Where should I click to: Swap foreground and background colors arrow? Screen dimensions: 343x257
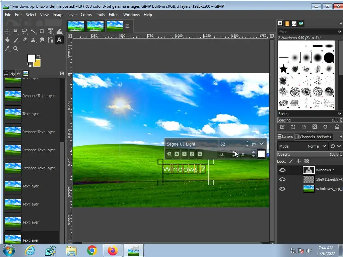click(x=39, y=56)
